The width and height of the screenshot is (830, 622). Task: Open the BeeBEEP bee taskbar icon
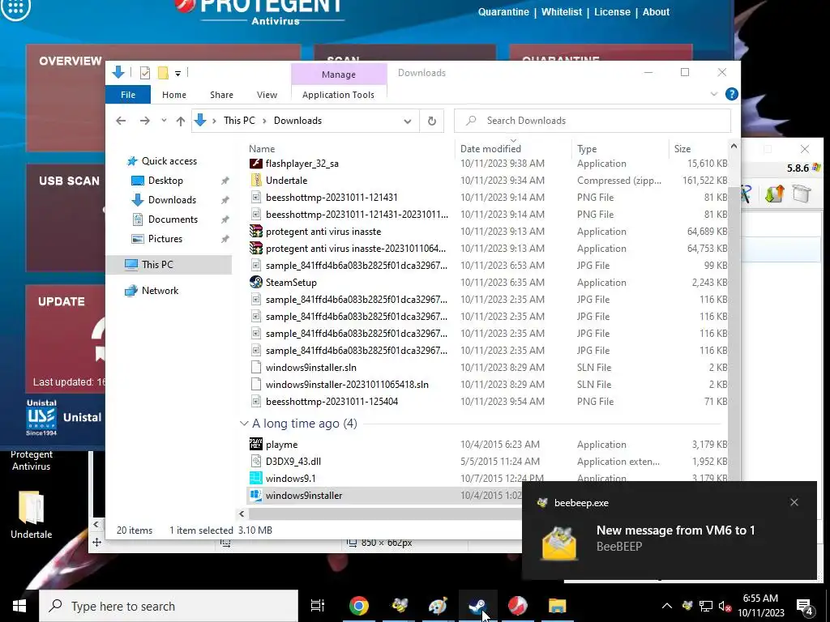click(x=400, y=606)
